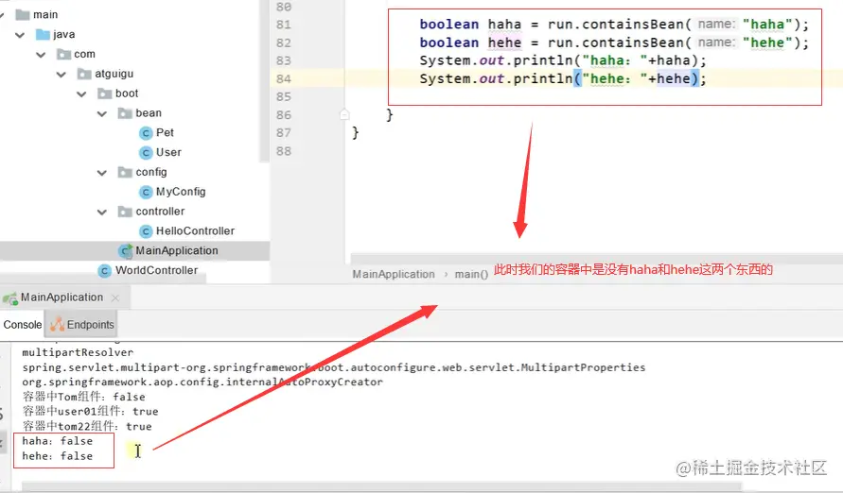Click the Pet class icon
Screen dimensions: 843x493
click(146, 133)
